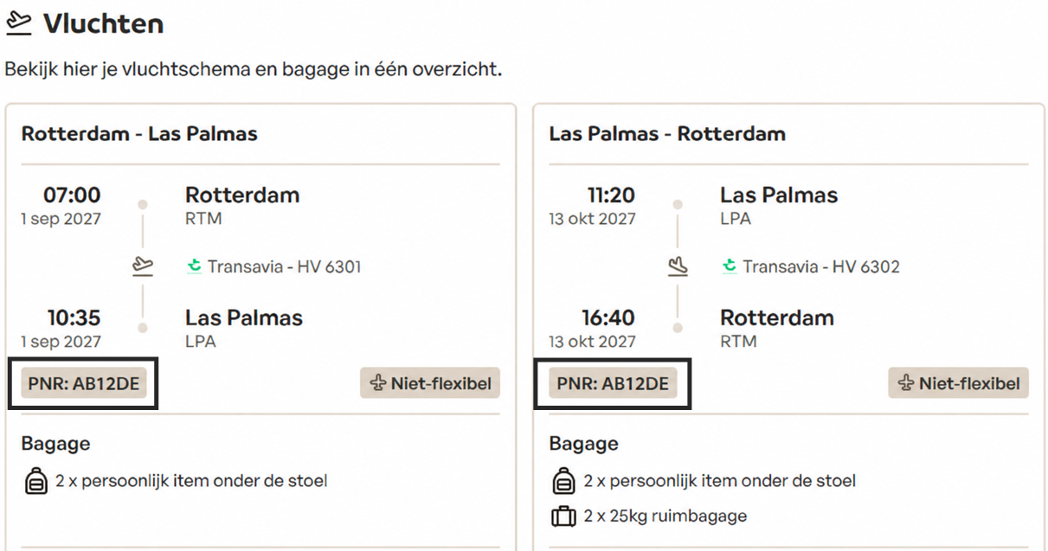Select the PNR: AB12DE badge on return flight
This screenshot has width=1048, height=551.
click(613, 383)
